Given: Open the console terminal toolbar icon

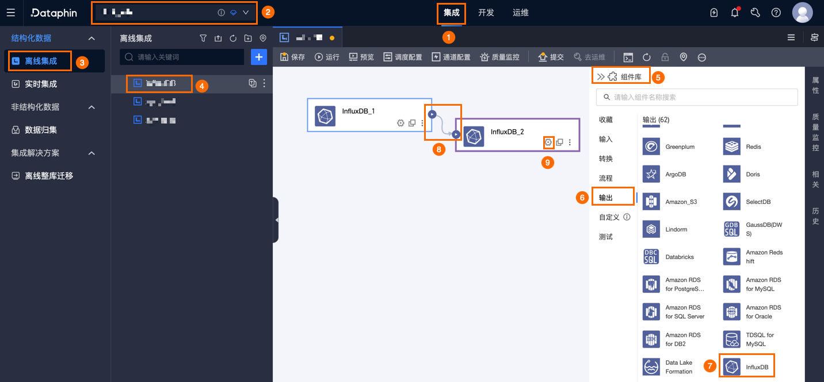Looking at the screenshot, I should tap(628, 57).
